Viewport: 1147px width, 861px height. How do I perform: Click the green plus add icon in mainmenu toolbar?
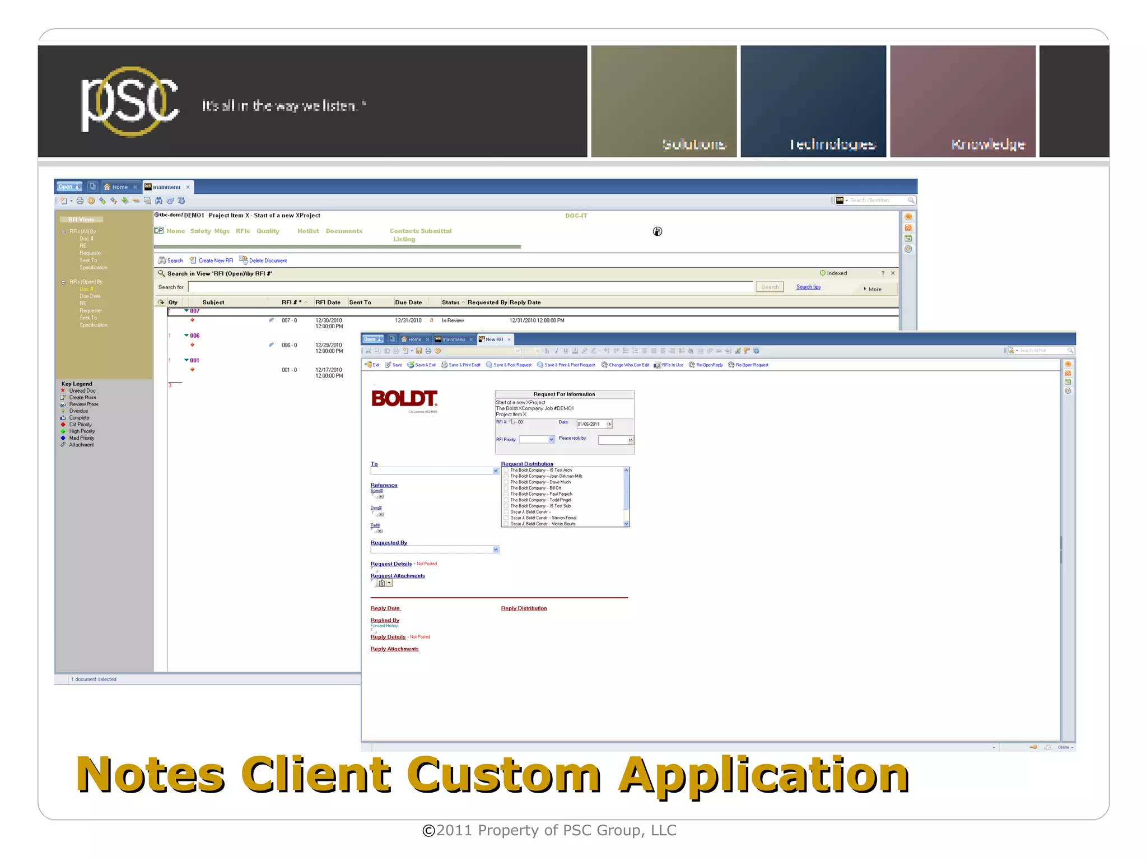(125, 201)
